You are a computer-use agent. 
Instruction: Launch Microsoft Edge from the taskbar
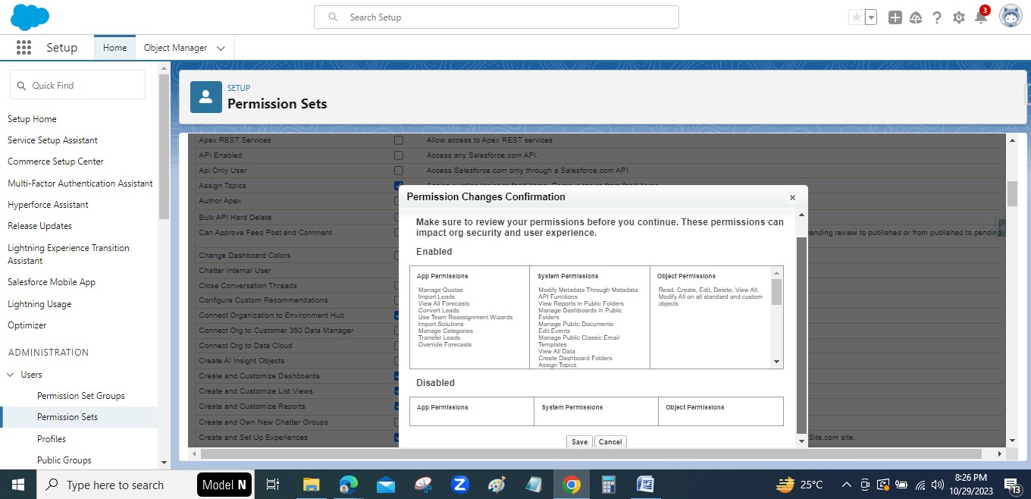(x=349, y=485)
